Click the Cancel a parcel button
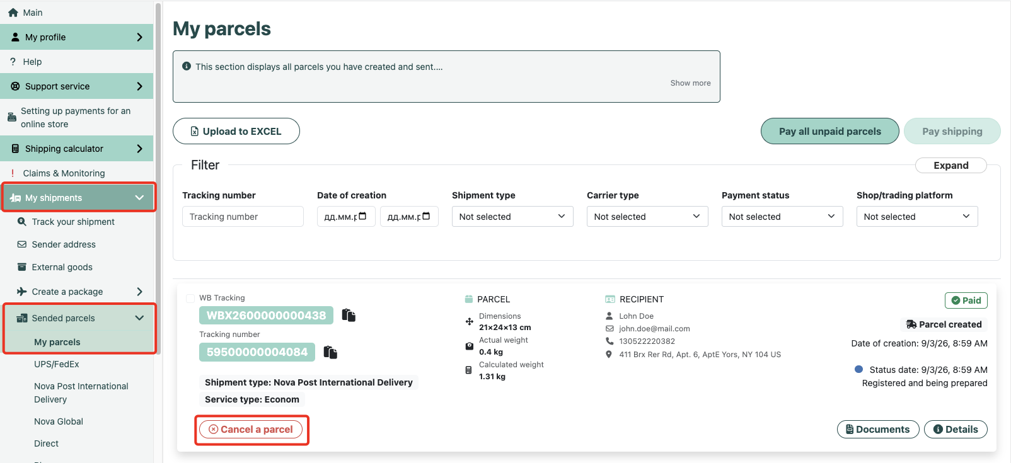 [251, 430]
